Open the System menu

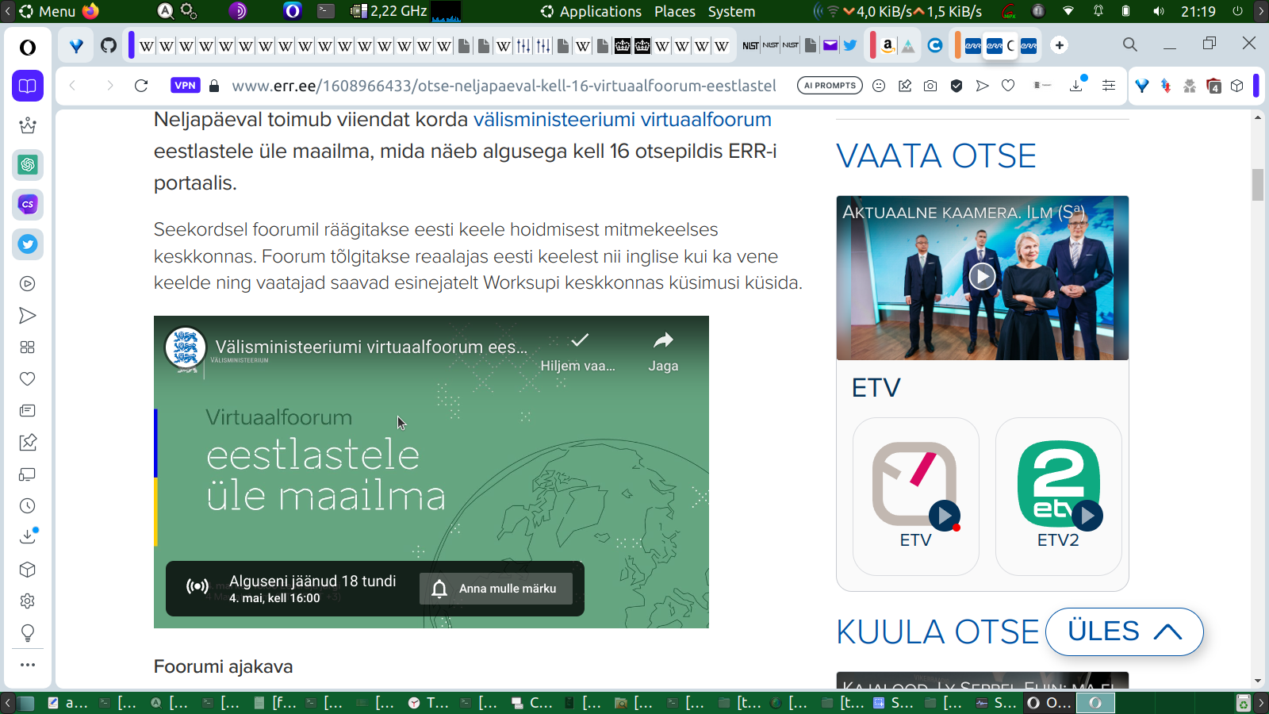click(731, 11)
